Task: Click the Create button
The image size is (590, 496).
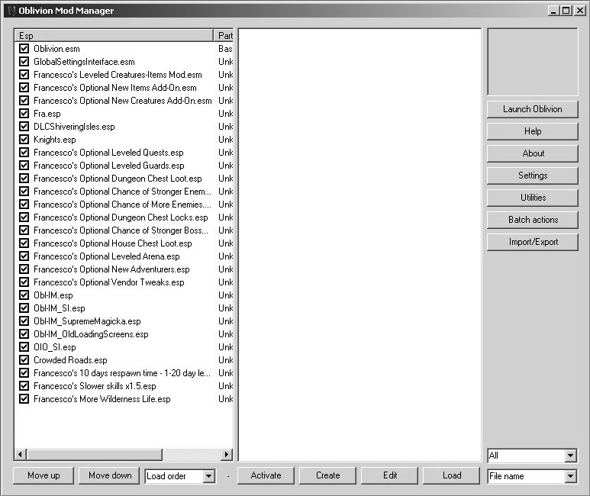Action: [327, 475]
